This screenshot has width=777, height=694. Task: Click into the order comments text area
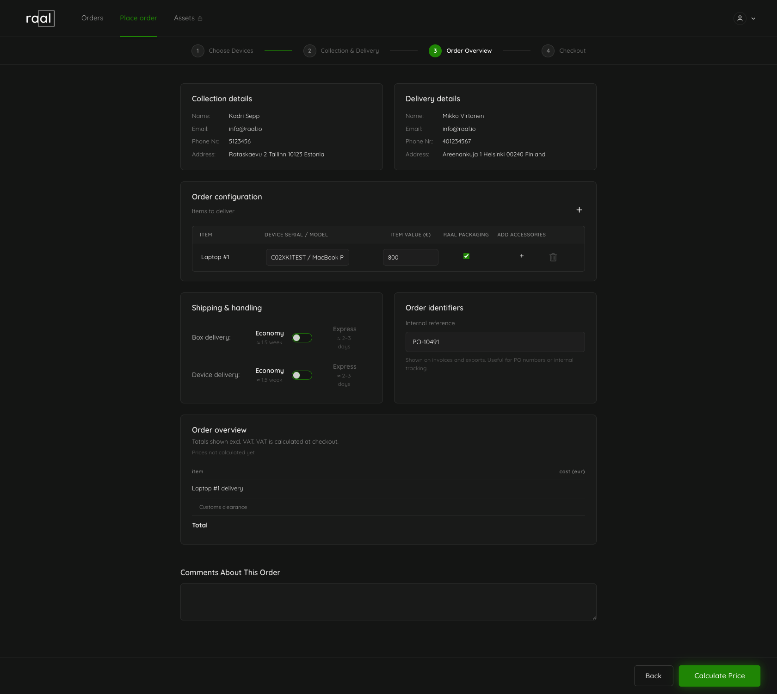pos(388,602)
